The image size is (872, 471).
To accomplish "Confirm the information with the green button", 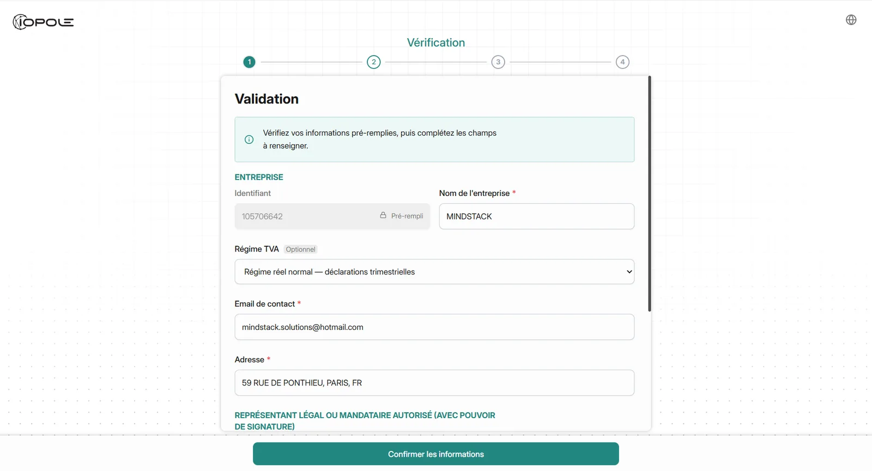I will [435, 454].
